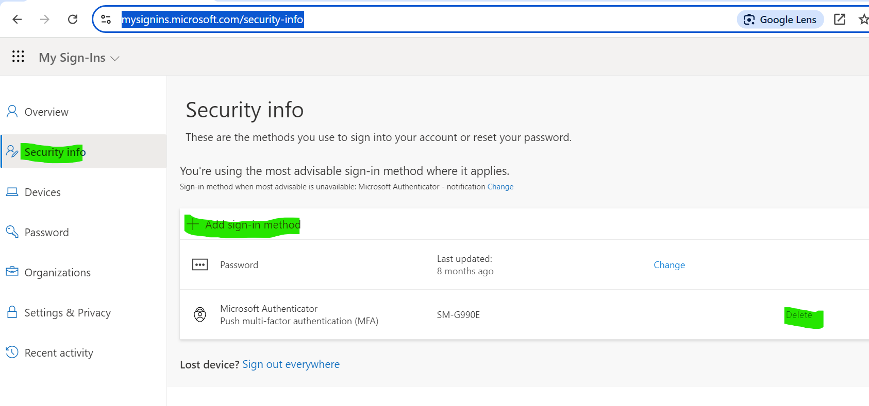Delete the Microsoft Authenticator method
Screen dimensions: 869x406
click(x=799, y=315)
